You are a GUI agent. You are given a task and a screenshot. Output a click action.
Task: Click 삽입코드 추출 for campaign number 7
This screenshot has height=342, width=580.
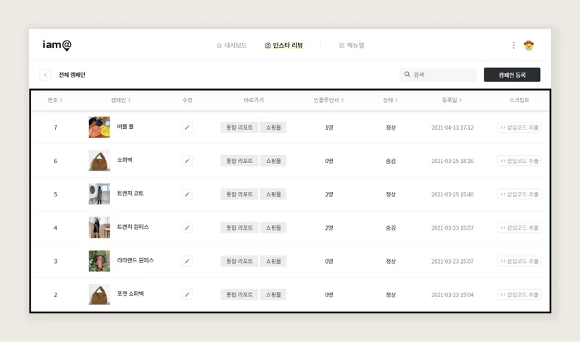pos(519,128)
